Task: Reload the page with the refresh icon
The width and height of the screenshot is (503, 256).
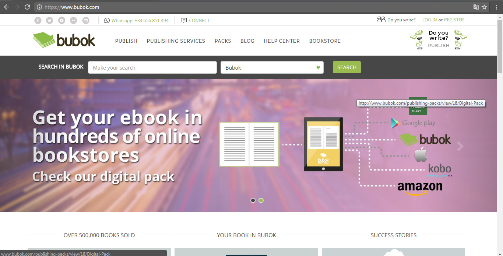Action: (x=27, y=7)
